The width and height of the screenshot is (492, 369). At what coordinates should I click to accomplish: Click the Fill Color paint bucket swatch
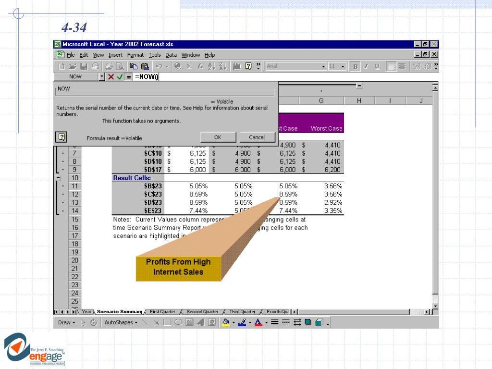pyautogui.click(x=226, y=322)
